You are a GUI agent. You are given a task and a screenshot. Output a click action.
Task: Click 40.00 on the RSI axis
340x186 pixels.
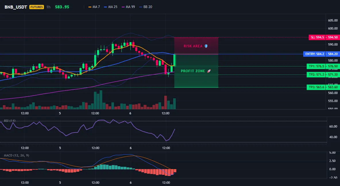333,137
